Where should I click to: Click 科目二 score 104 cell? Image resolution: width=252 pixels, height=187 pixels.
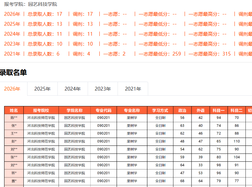tap(237, 157)
